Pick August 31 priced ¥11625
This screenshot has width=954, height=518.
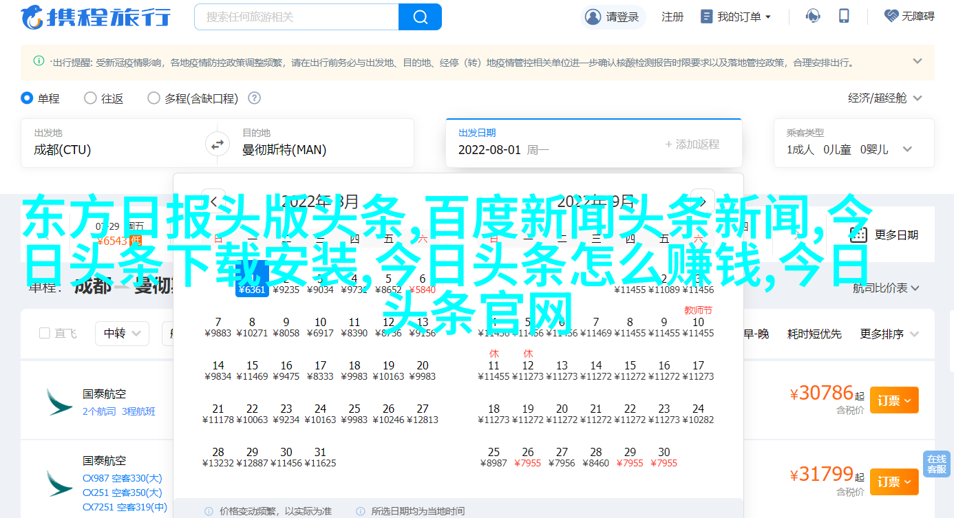tap(320, 457)
